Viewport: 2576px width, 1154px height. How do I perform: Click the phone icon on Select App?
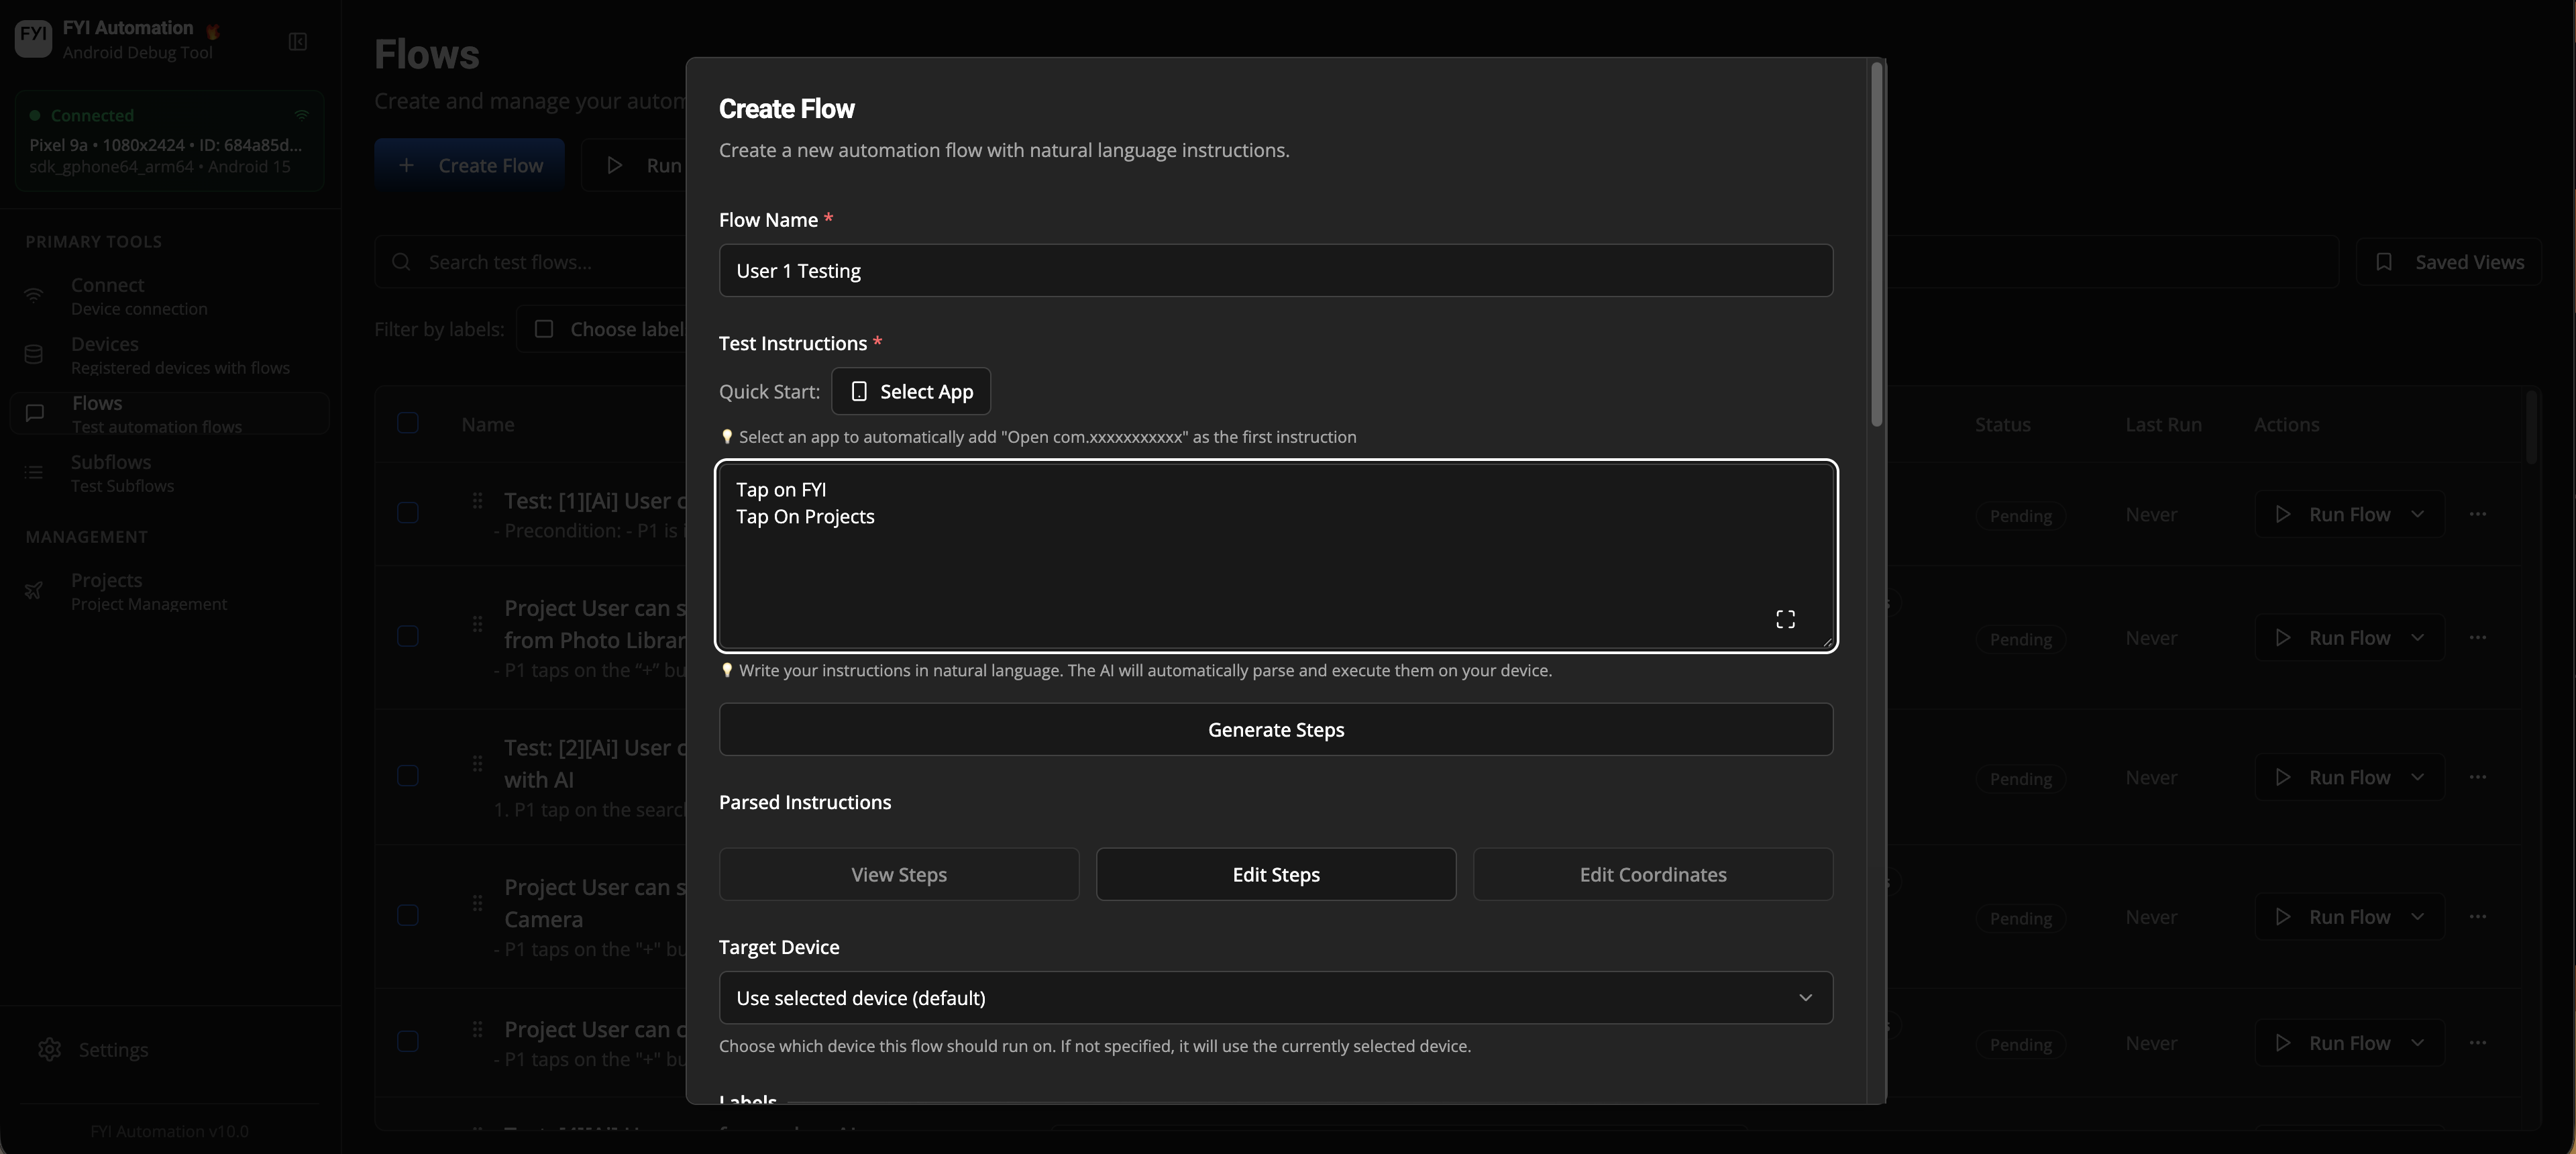tap(858, 391)
